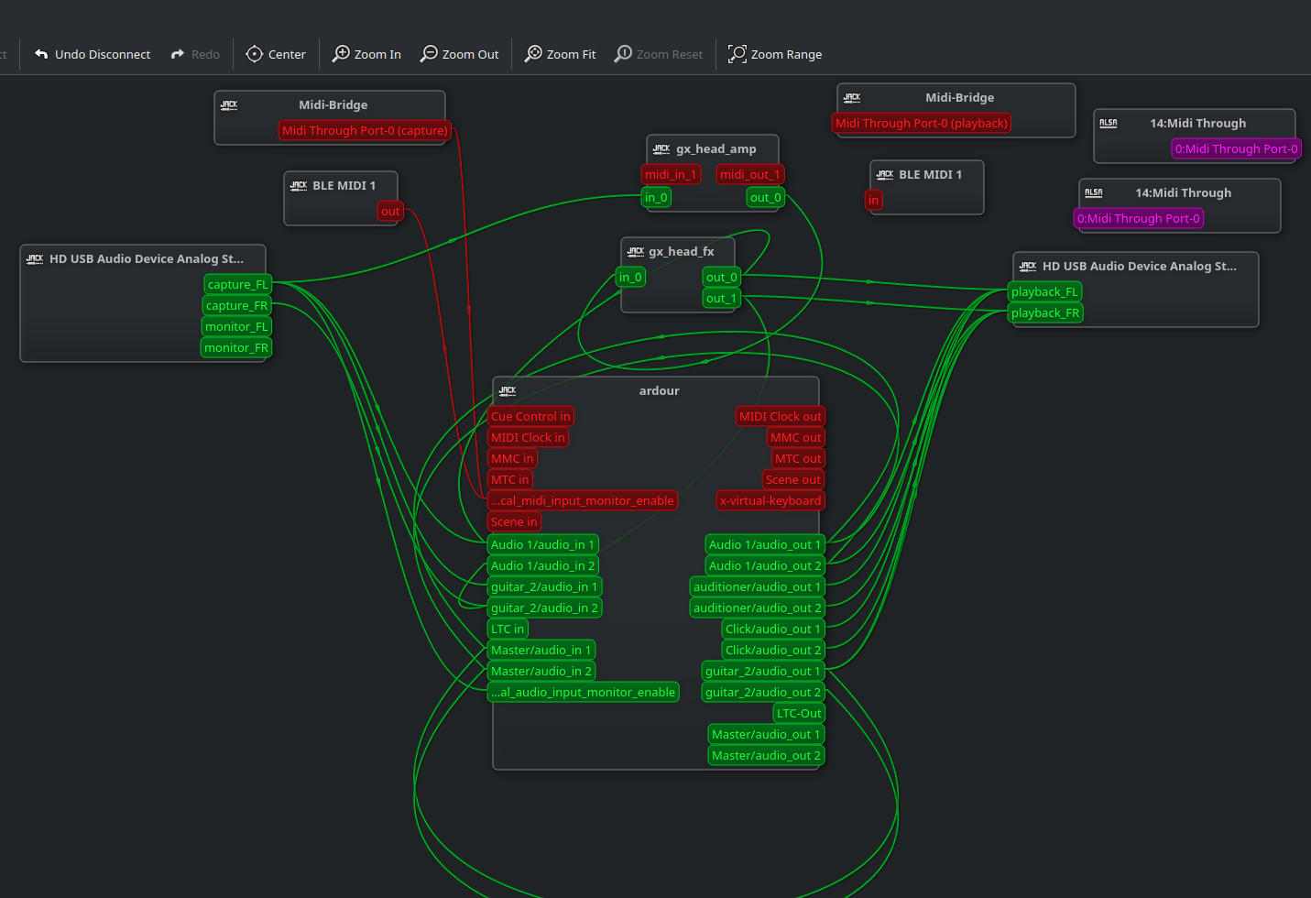The image size is (1311, 898).
Task: Select ardour's Cue Control in port
Action: click(530, 416)
